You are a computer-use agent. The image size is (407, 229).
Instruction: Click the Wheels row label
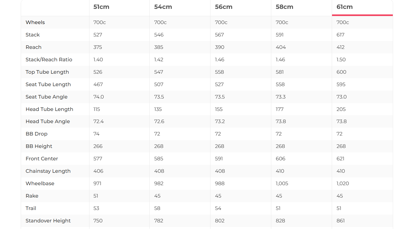point(35,22)
